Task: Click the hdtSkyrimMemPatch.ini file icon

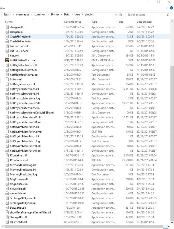Action: click(7, 136)
